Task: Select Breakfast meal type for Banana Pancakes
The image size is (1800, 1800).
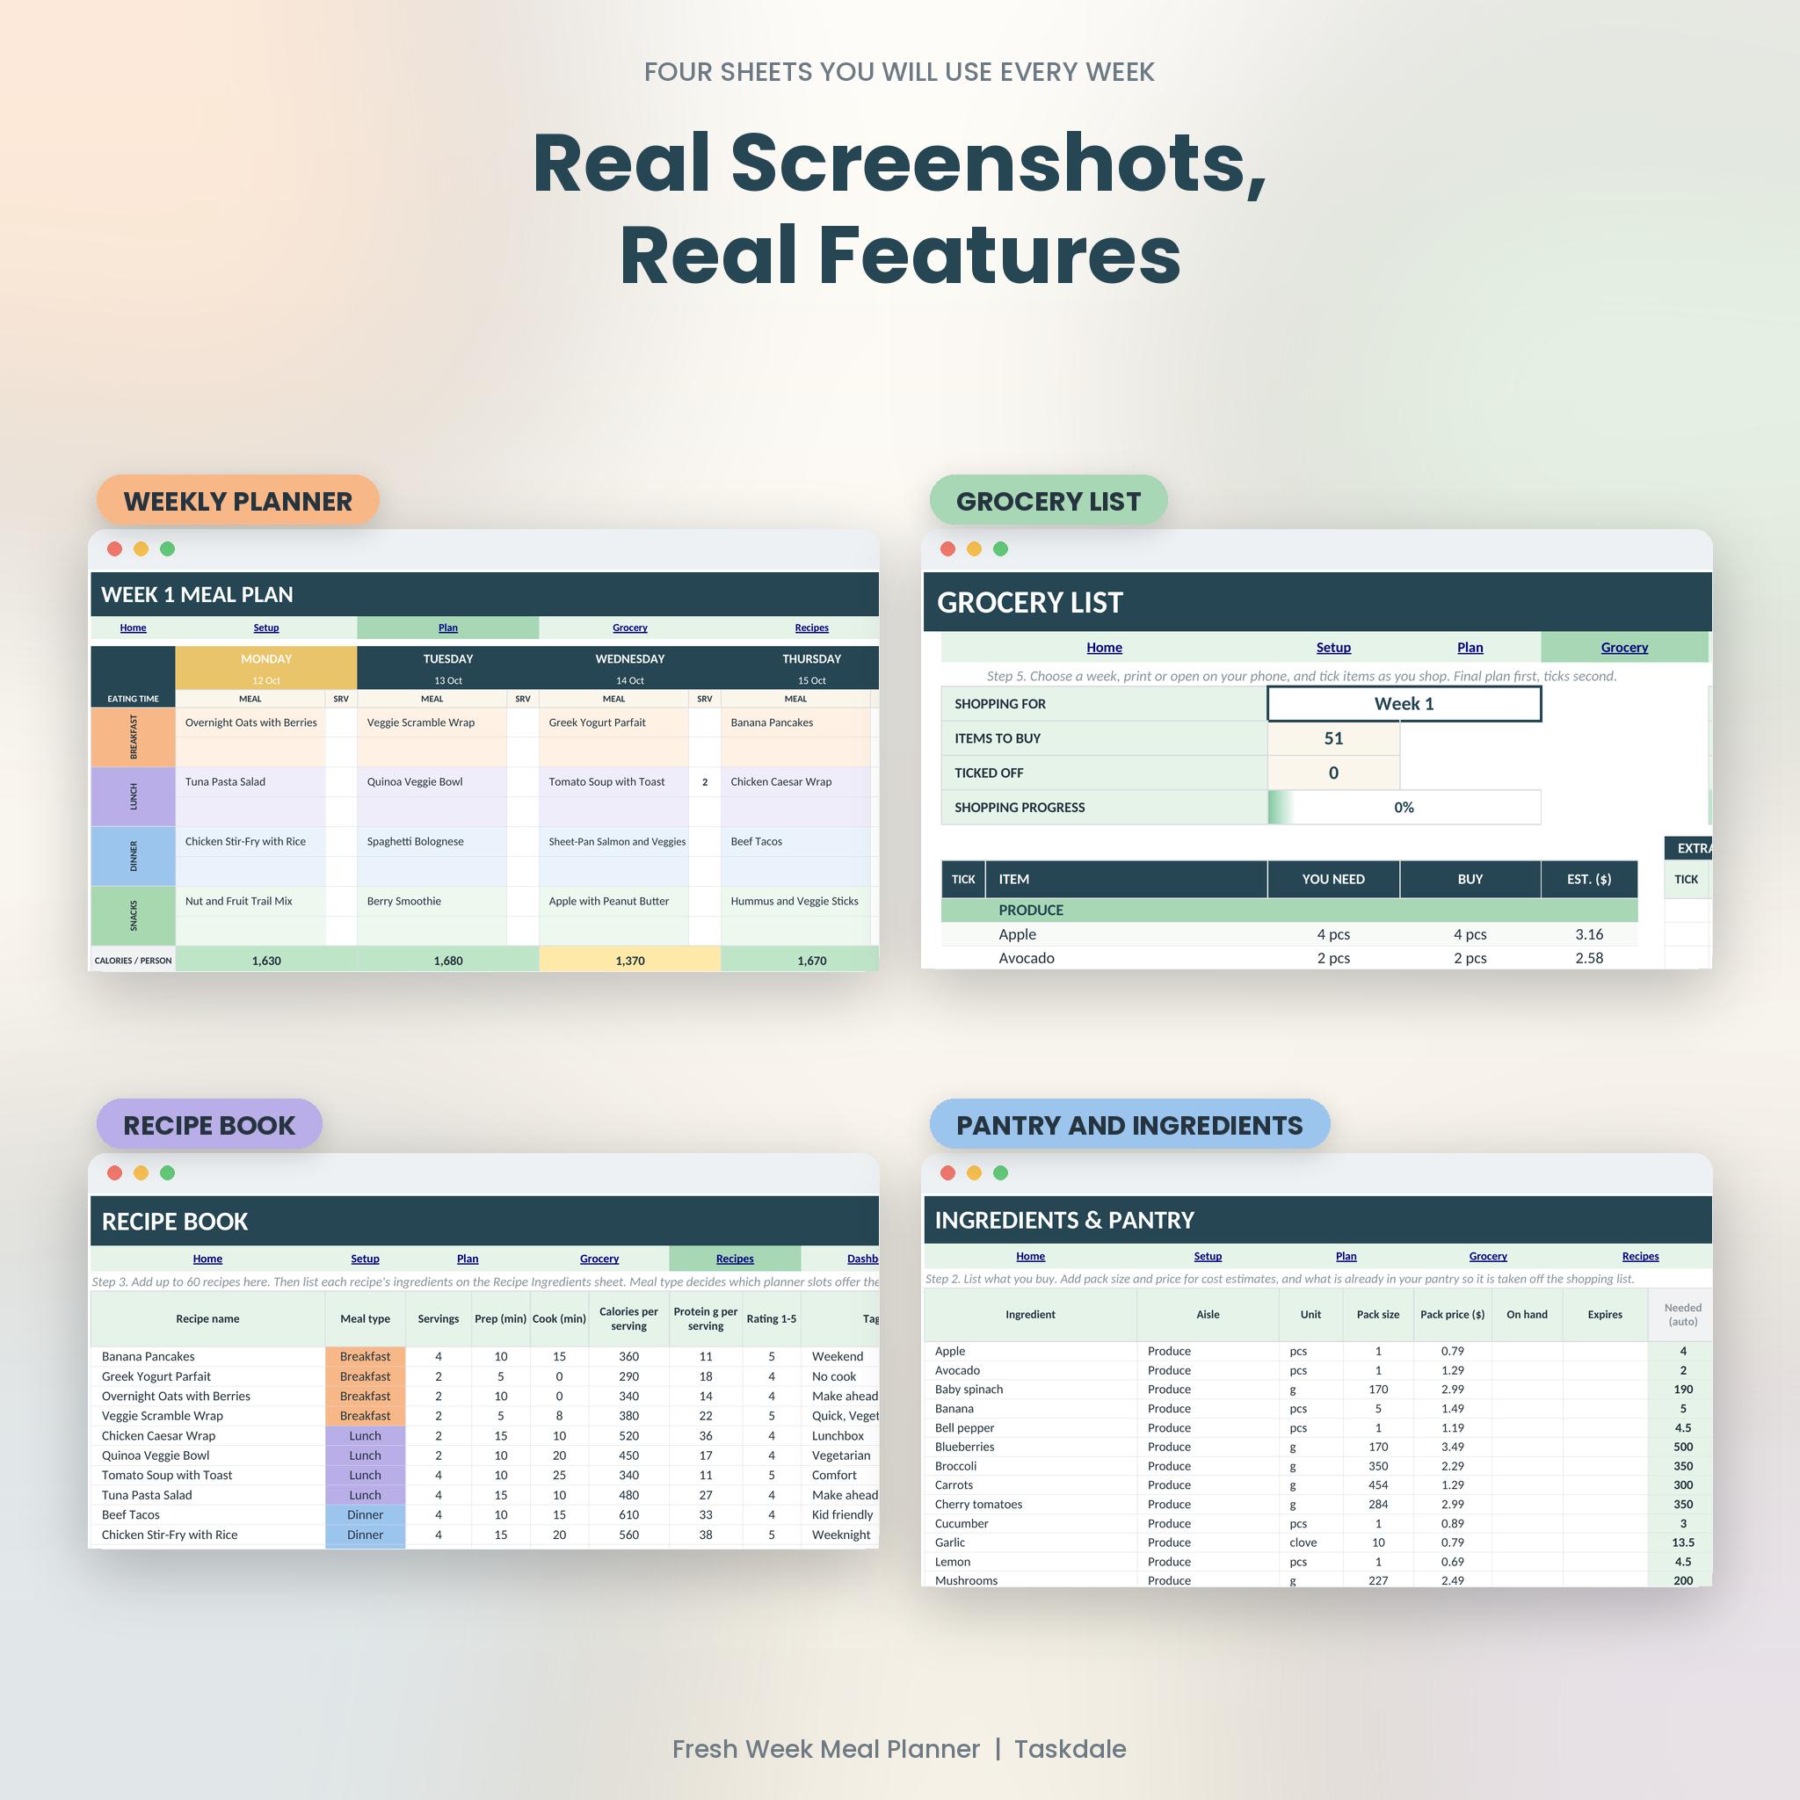Action: [366, 1356]
